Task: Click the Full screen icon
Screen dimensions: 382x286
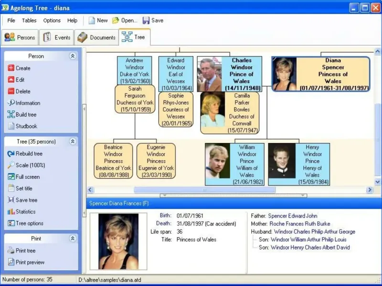Action: pos(11,176)
